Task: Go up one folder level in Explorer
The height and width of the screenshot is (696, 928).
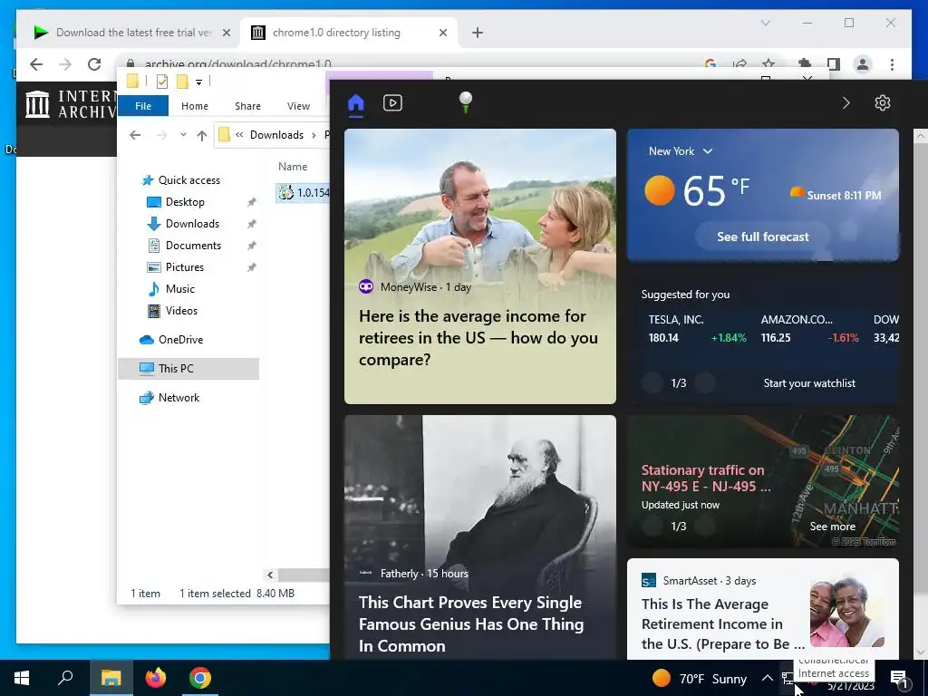Action: [202, 135]
